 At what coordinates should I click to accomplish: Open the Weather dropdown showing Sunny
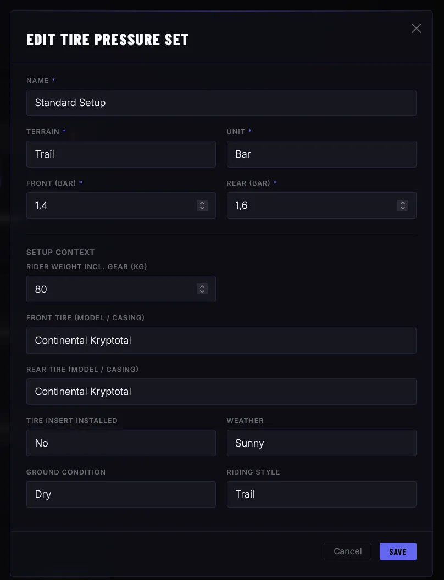pyautogui.click(x=321, y=443)
